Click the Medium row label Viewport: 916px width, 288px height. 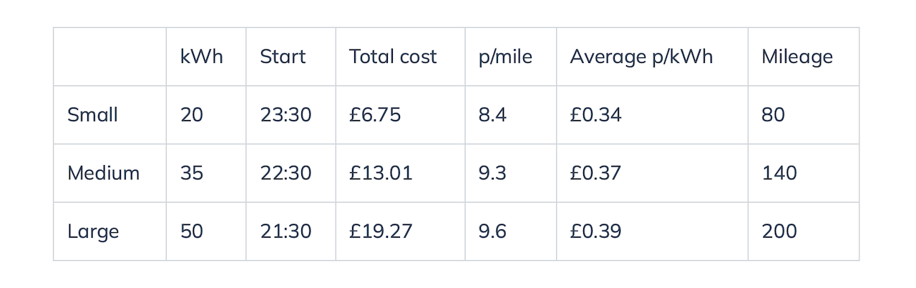pos(103,173)
